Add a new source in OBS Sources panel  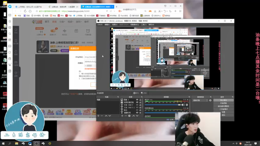pyautogui.click(x=122, y=116)
